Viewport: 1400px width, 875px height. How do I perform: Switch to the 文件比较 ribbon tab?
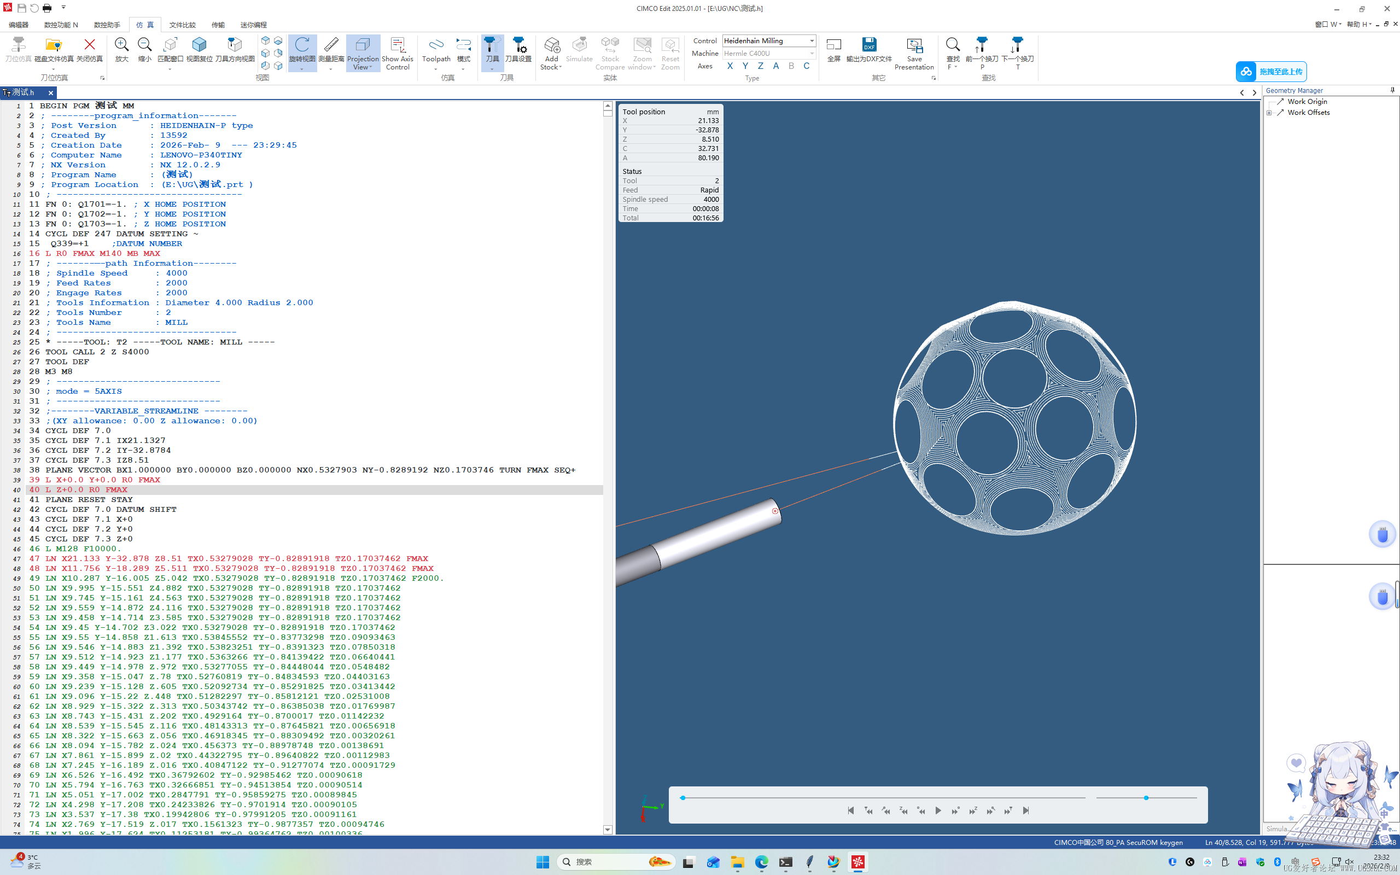[x=182, y=25]
